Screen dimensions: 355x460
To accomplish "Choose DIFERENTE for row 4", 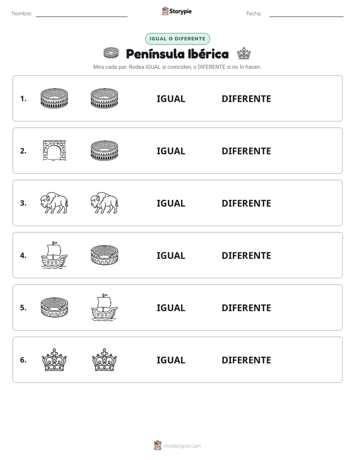I will (x=246, y=255).
